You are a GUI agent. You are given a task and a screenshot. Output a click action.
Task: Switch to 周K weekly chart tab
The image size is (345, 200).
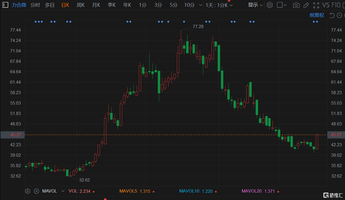click(80, 5)
